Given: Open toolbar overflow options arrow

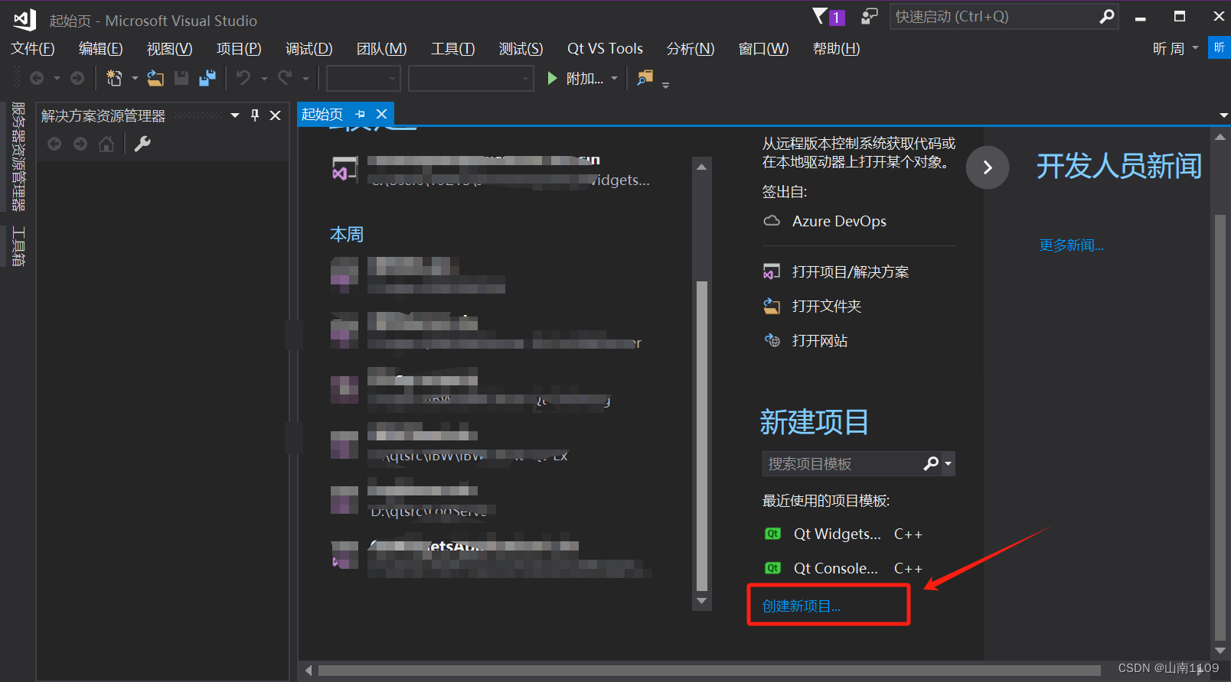Looking at the screenshot, I should [x=665, y=85].
